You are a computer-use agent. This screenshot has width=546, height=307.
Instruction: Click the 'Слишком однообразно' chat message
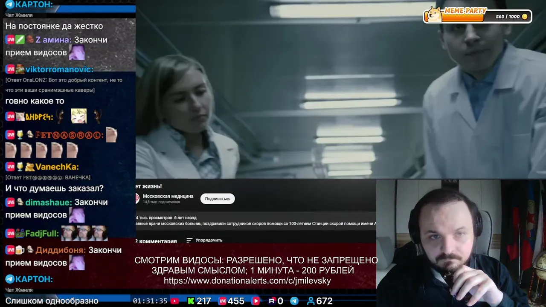(52, 301)
